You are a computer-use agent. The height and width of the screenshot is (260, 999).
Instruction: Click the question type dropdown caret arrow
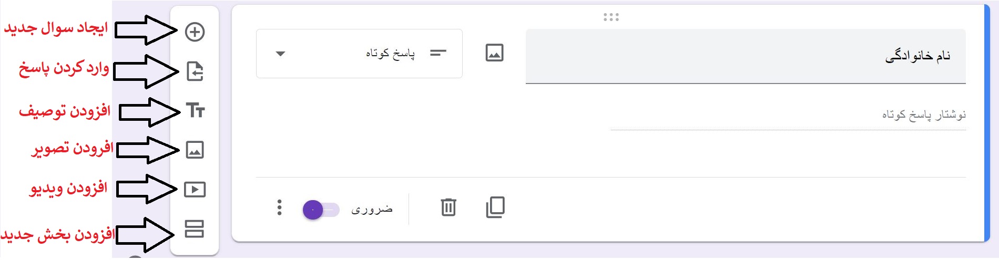(x=280, y=54)
